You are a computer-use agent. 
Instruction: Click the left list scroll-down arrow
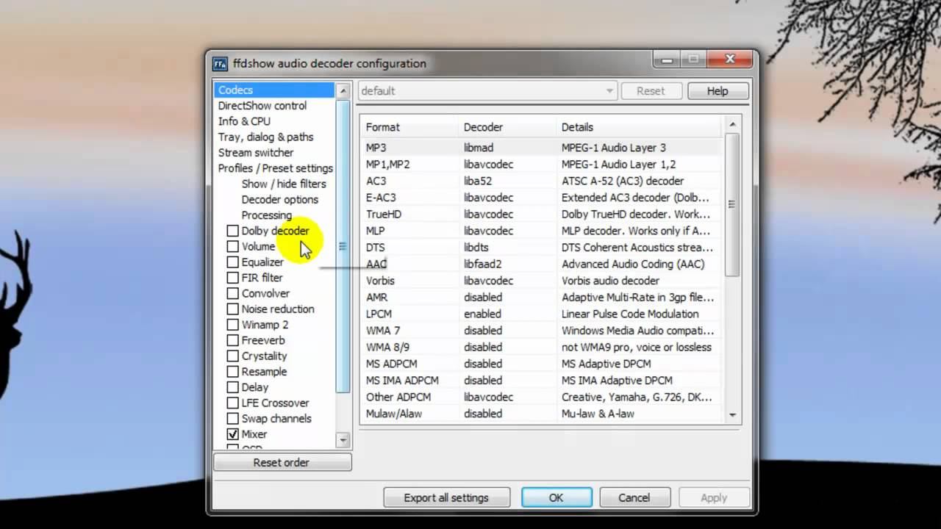click(x=343, y=439)
